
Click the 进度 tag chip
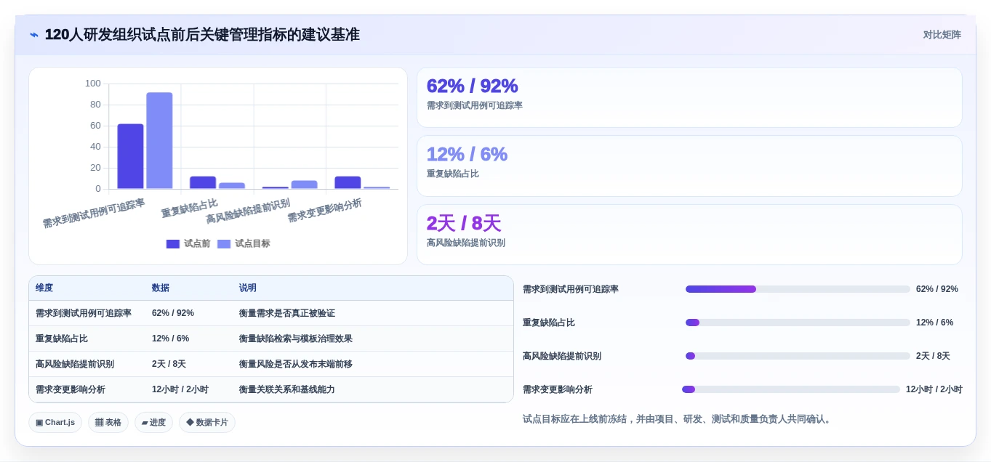tap(153, 422)
